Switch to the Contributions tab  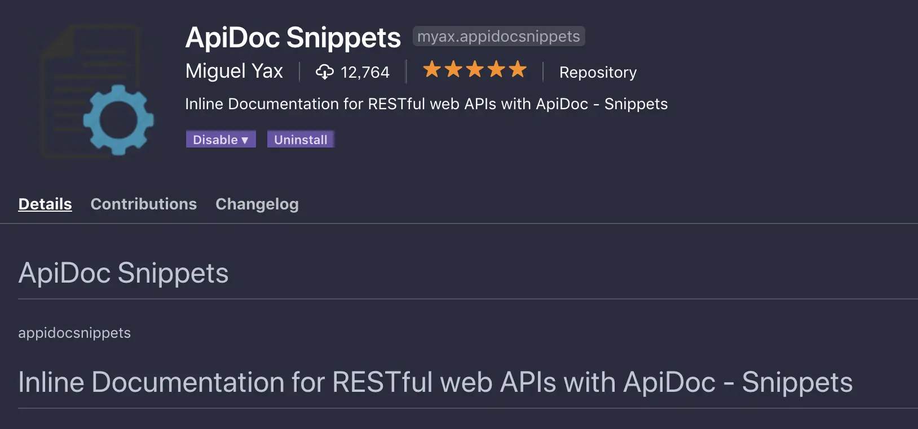pyautogui.click(x=143, y=204)
